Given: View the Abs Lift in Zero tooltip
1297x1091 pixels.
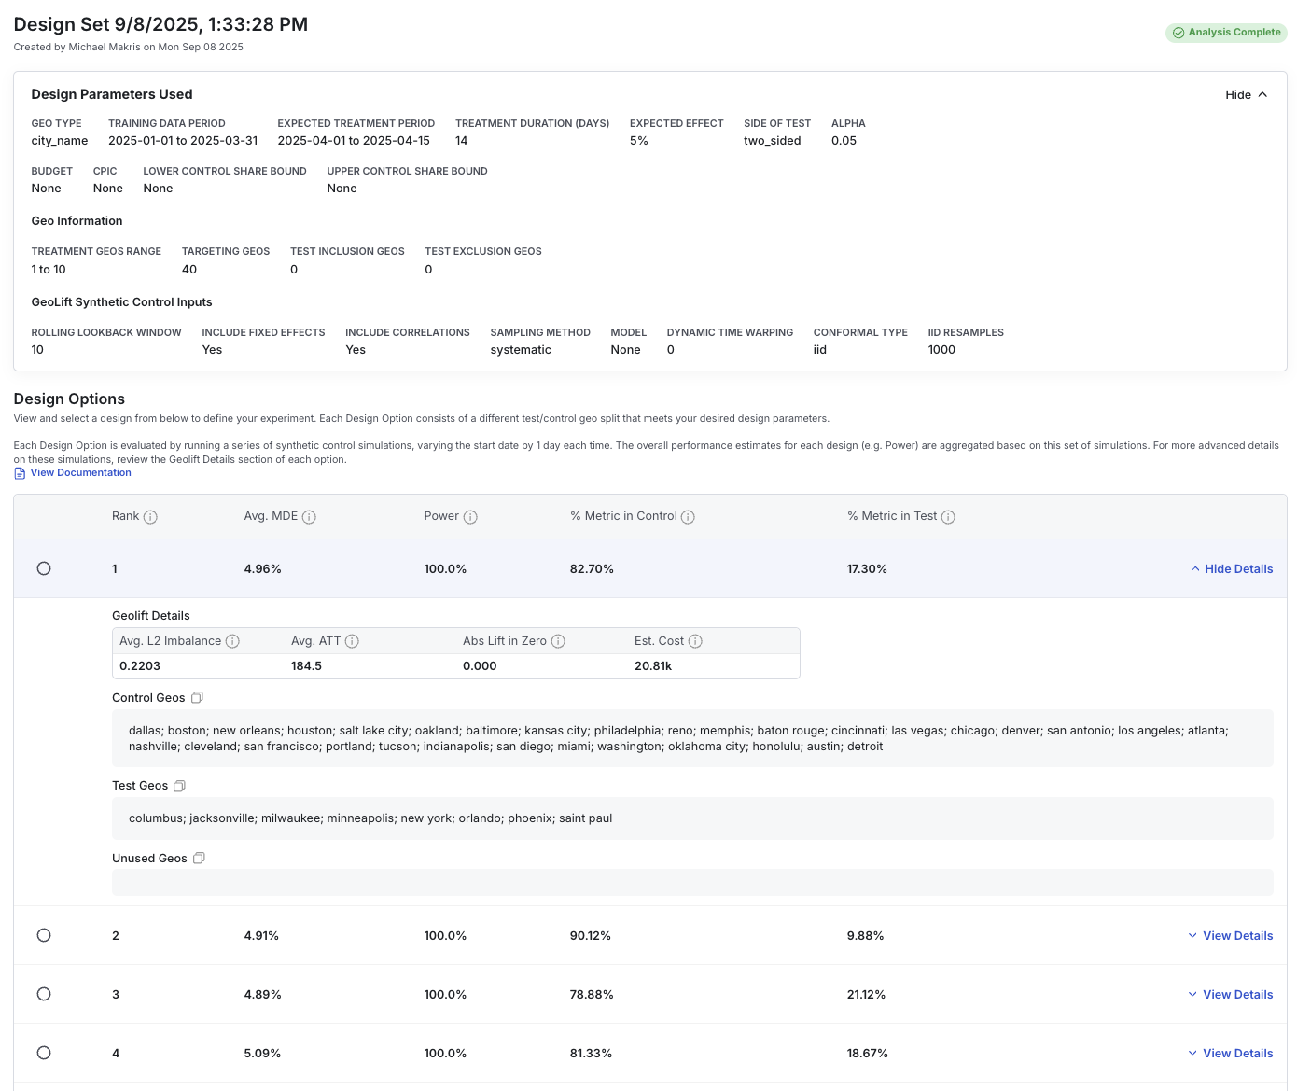Looking at the screenshot, I should pyautogui.click(x=558, y=641).
